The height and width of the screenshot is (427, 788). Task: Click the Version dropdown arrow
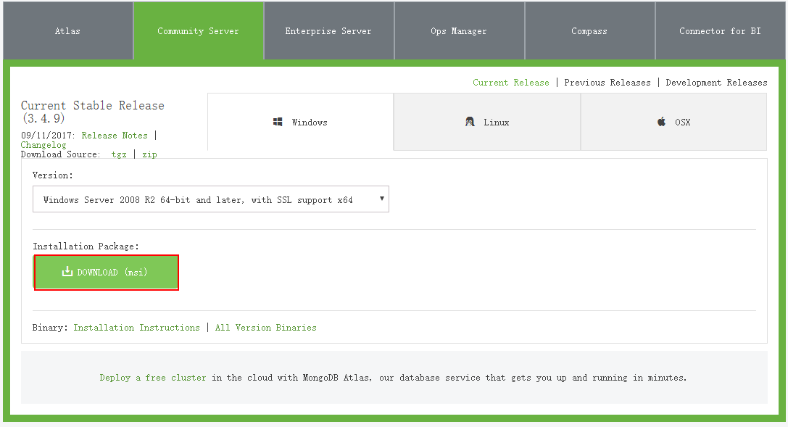(x=382, y=199)
